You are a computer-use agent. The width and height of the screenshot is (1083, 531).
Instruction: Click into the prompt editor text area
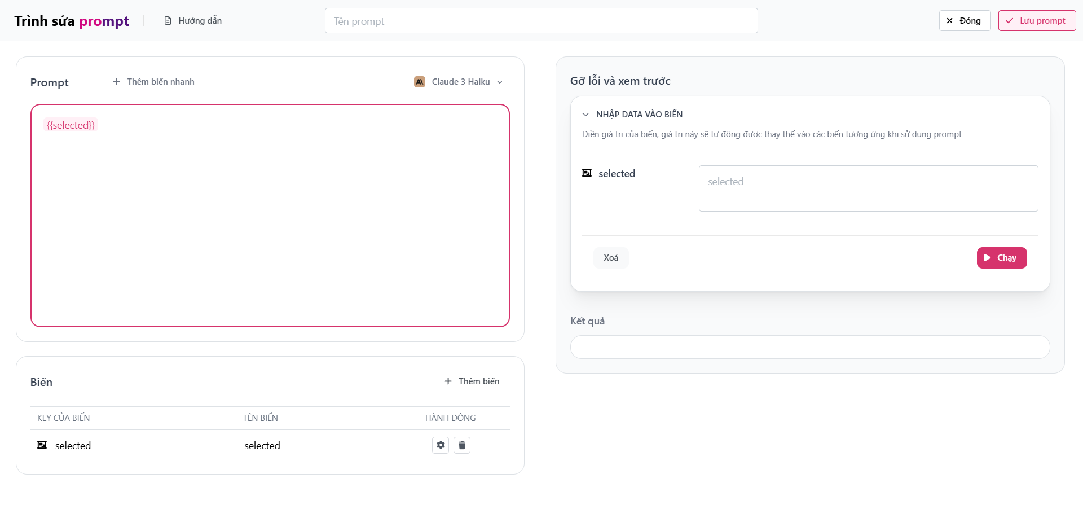click(270, 226)
